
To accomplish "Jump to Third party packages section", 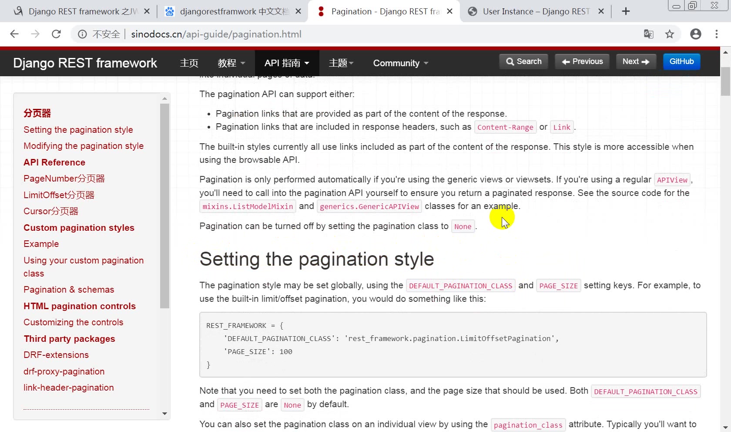I will (70, 339).
